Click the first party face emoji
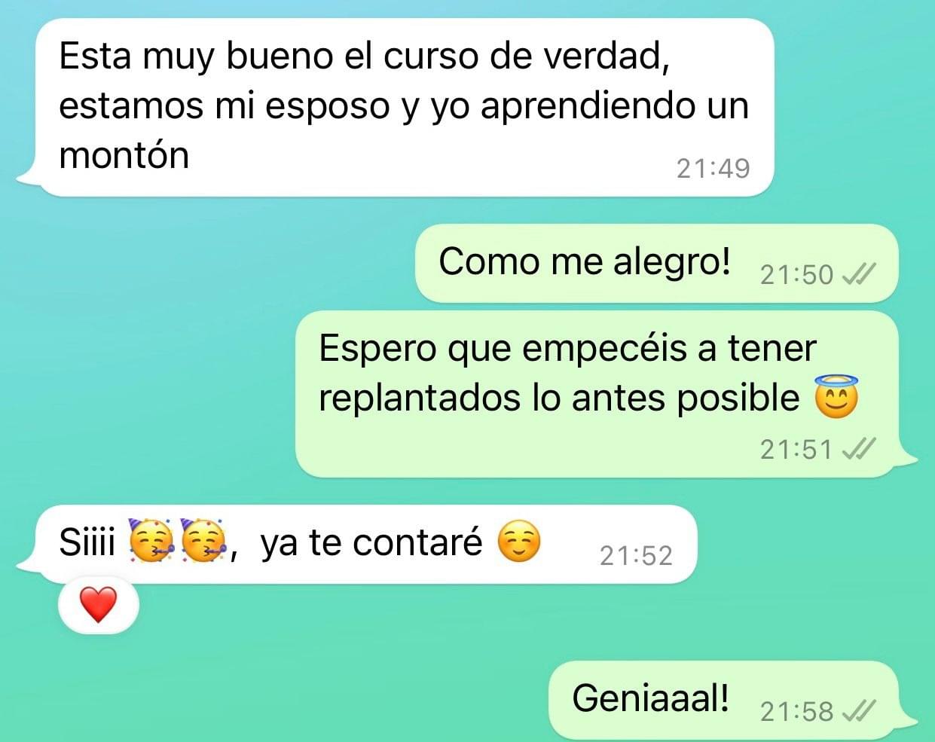Screen dimensions: 935x742 pos(153,541)
